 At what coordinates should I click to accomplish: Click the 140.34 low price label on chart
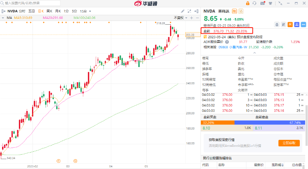click(x=11, y=158)
